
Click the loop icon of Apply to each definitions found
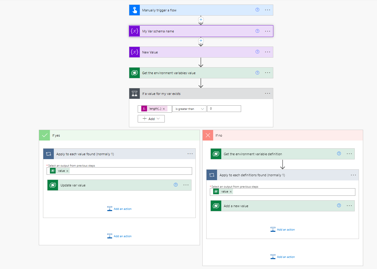tap(212, 175)
